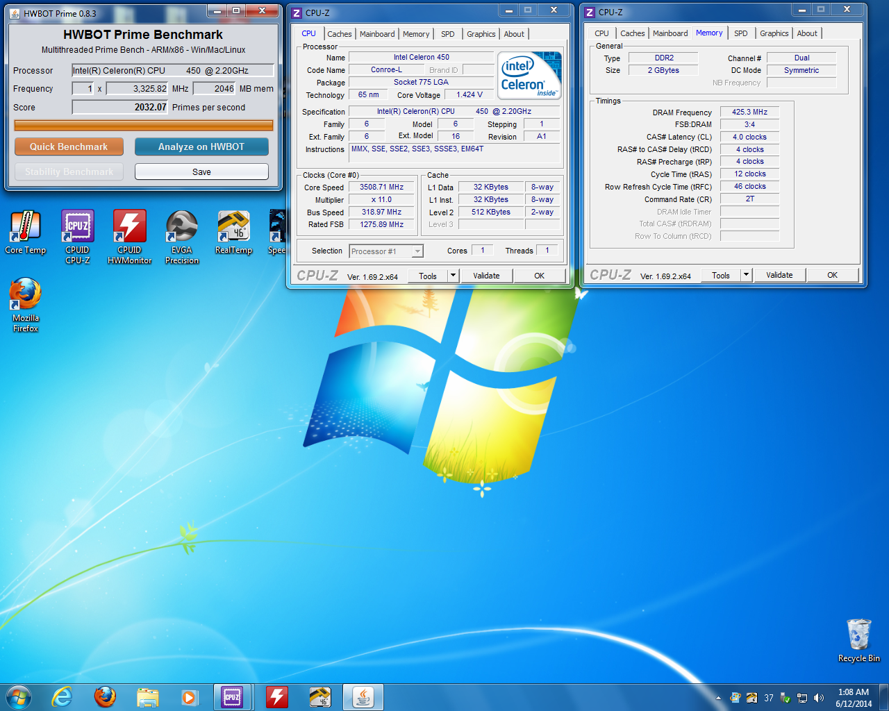Switch to HWMonitor taskbar button

[277, 696]
